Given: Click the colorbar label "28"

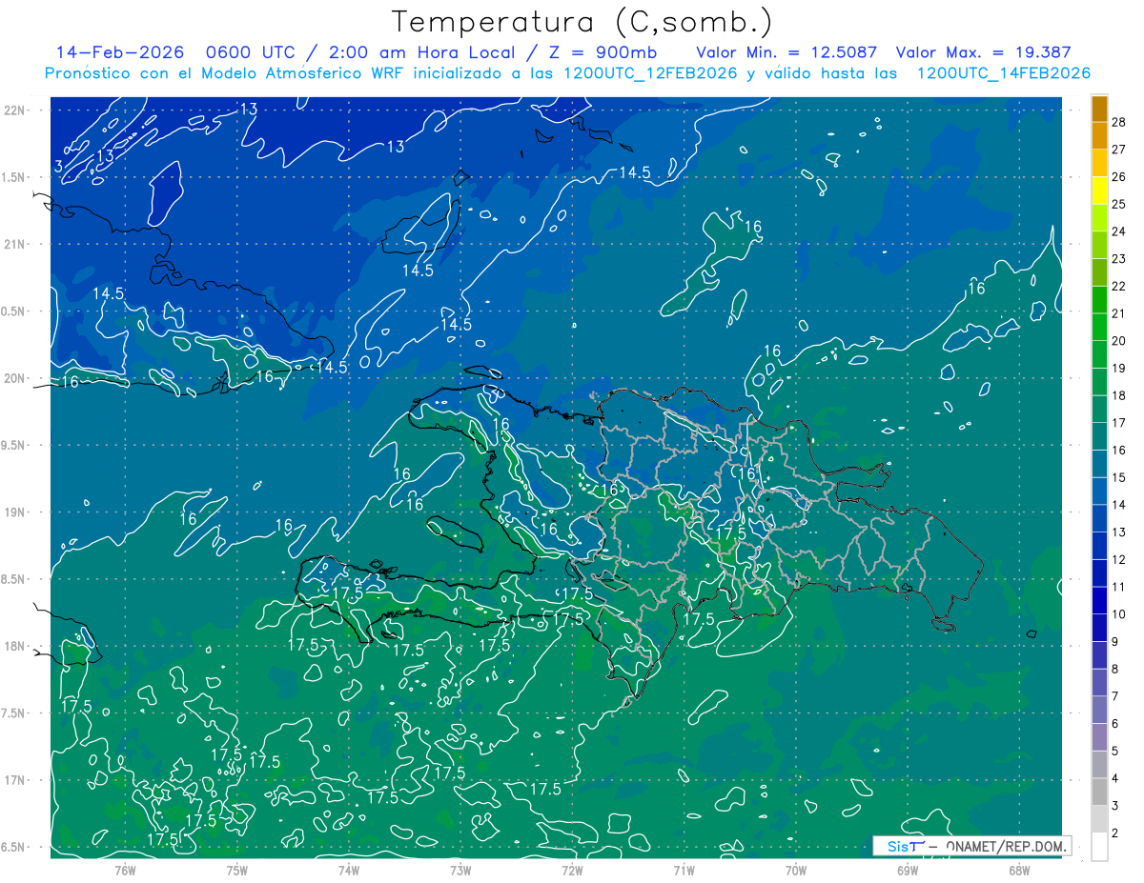Looking at the screenshot, I should tap(1119, 121).
